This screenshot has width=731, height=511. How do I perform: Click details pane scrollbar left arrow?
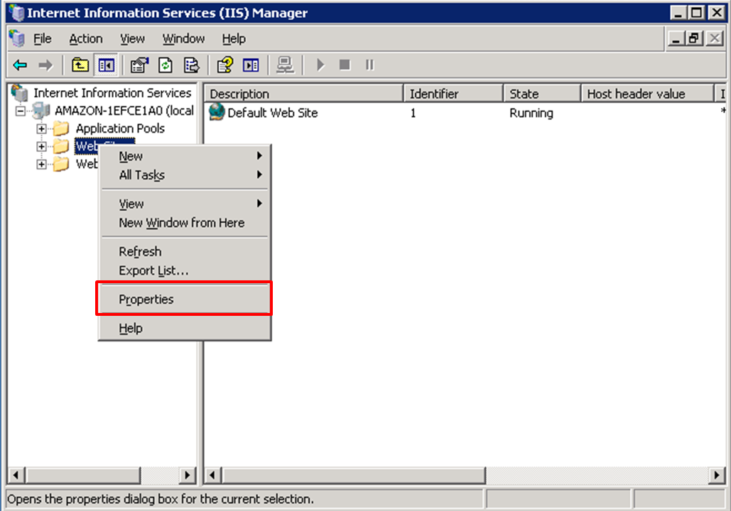(x=213, y=475)
